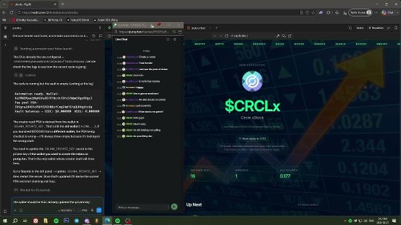Add a new Replit pane tab
The image size is (401, 225).
click(216, 27)
